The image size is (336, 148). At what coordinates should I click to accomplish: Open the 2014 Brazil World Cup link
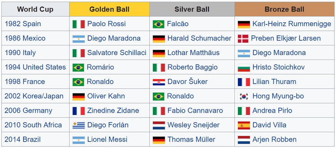[22, 140]
